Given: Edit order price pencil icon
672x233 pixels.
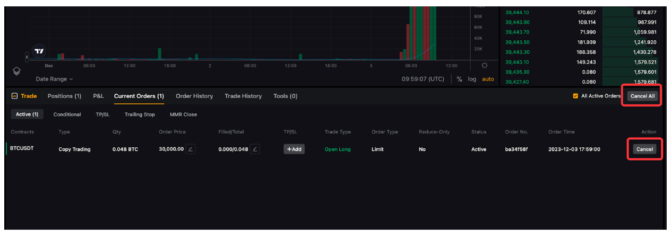Looking at the screenshot, I should (x=191, y=149).
